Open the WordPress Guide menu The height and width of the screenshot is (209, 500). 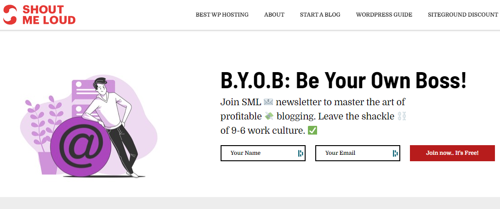click(x=384, y=15)
